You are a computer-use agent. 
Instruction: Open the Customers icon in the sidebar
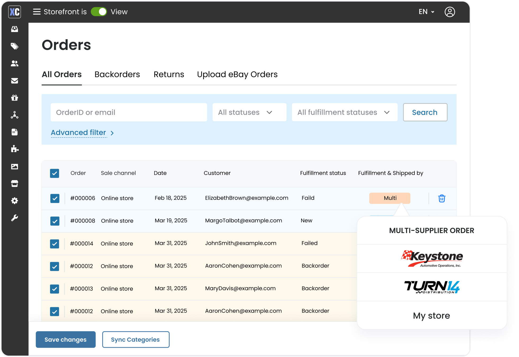click(15, 63)
